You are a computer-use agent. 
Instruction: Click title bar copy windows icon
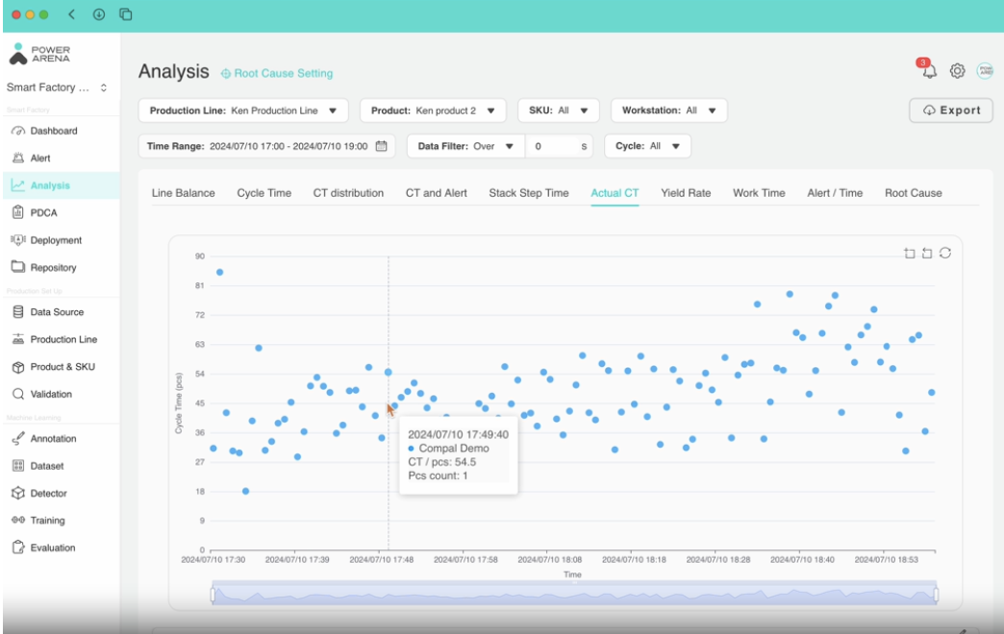pyautogui.click(x=125, y=14)
